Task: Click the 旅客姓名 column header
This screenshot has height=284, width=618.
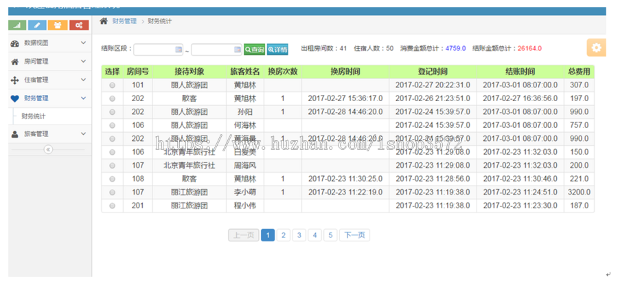Action: pos(245,72)
